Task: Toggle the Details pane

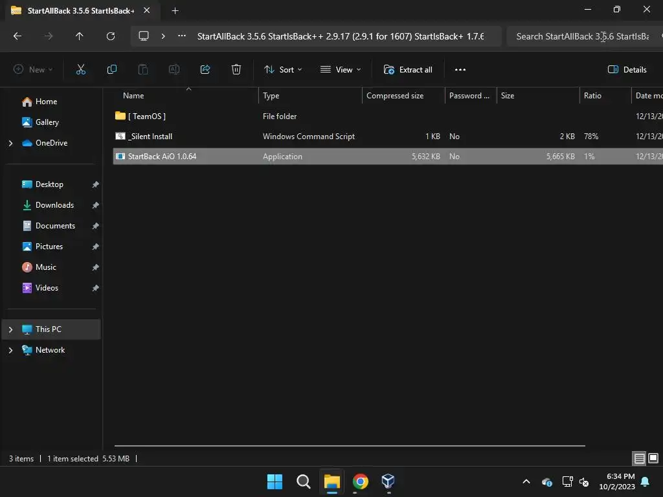Action: tap(627, 70)
